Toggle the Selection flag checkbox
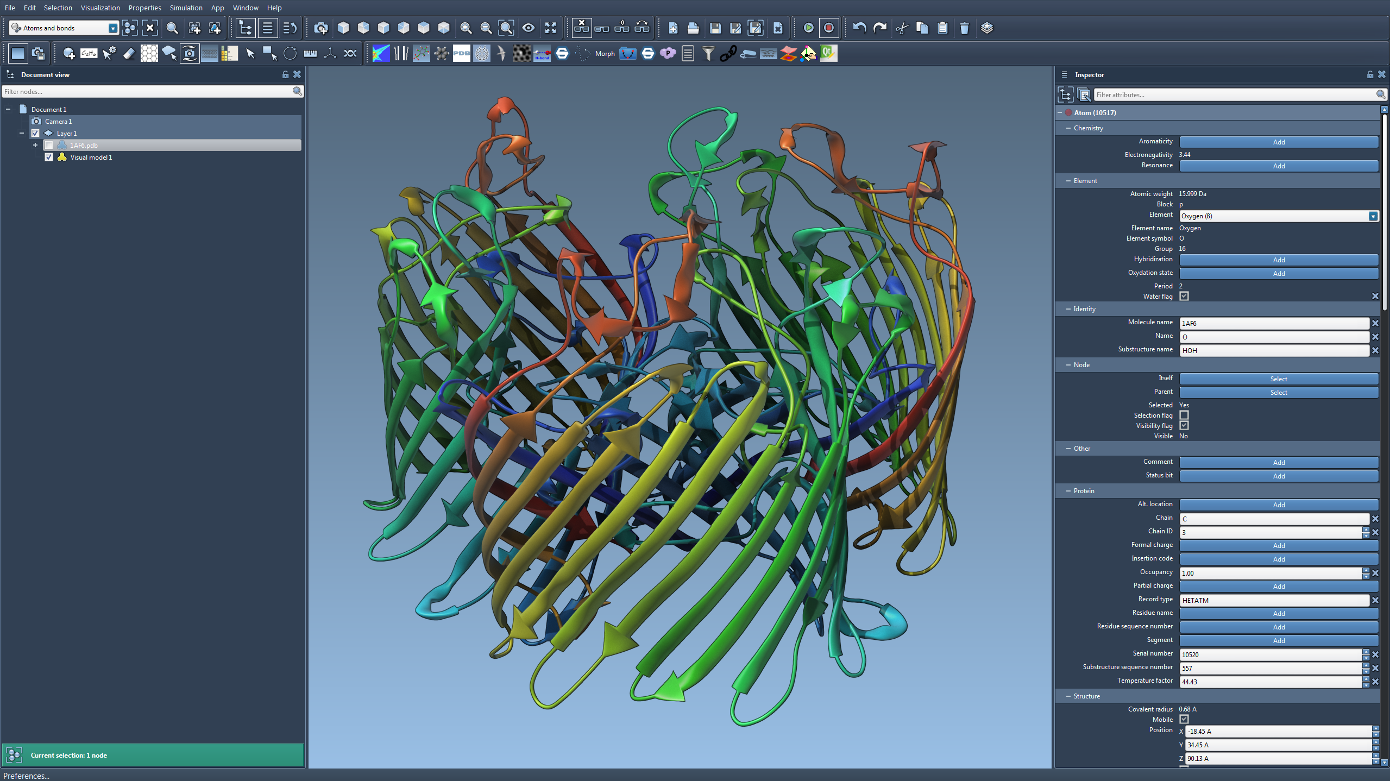Screen dimensions: 1390x781 click(x=1184, y=415)
